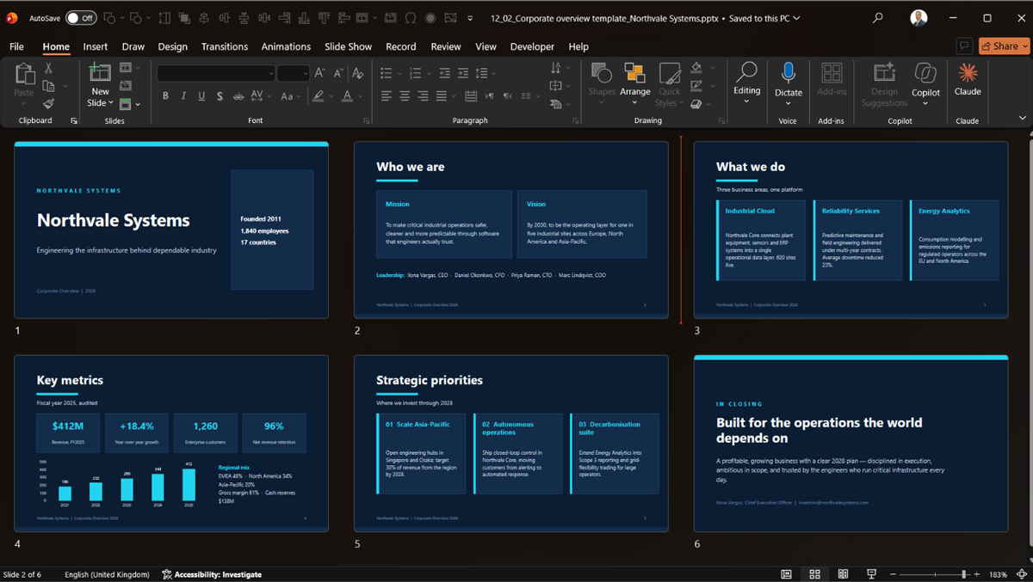Click Decrease Font Size icon
The height and width of the screenshot is (582, 1033).
(337, 73)
